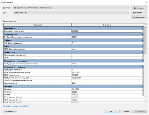The image size is (149, 115).
Task: Click the scroll up arrow of table
Action: point(145,25)
